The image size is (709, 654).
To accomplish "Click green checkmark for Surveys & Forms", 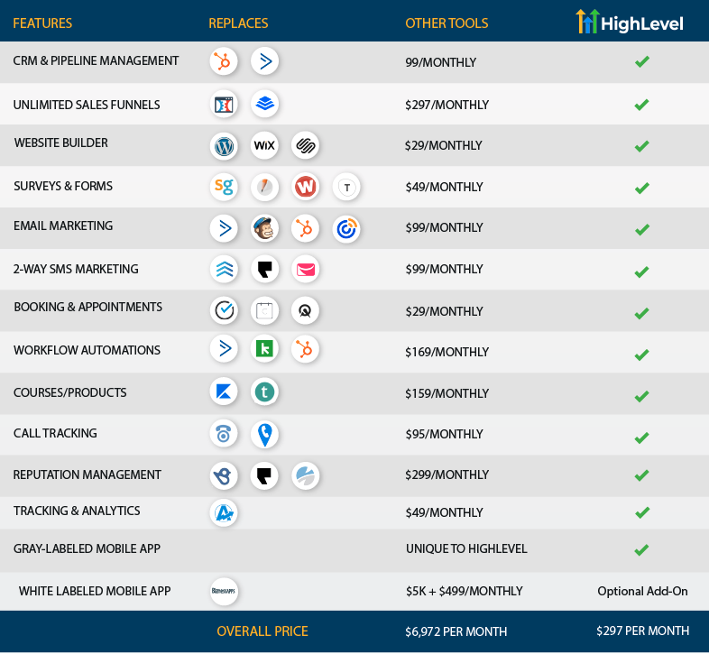I will 641,188.
